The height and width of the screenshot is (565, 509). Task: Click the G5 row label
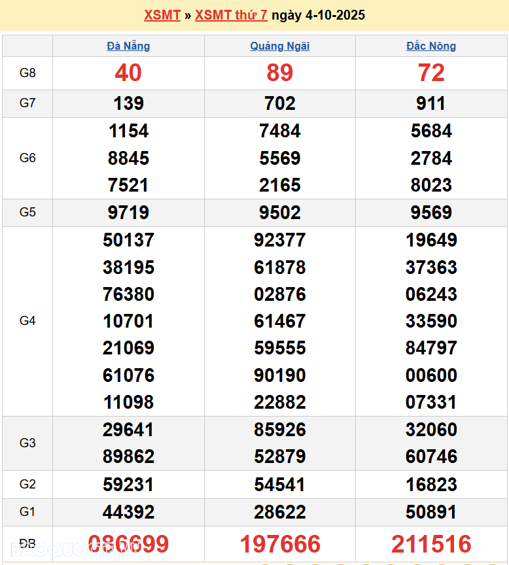point(27,213)
